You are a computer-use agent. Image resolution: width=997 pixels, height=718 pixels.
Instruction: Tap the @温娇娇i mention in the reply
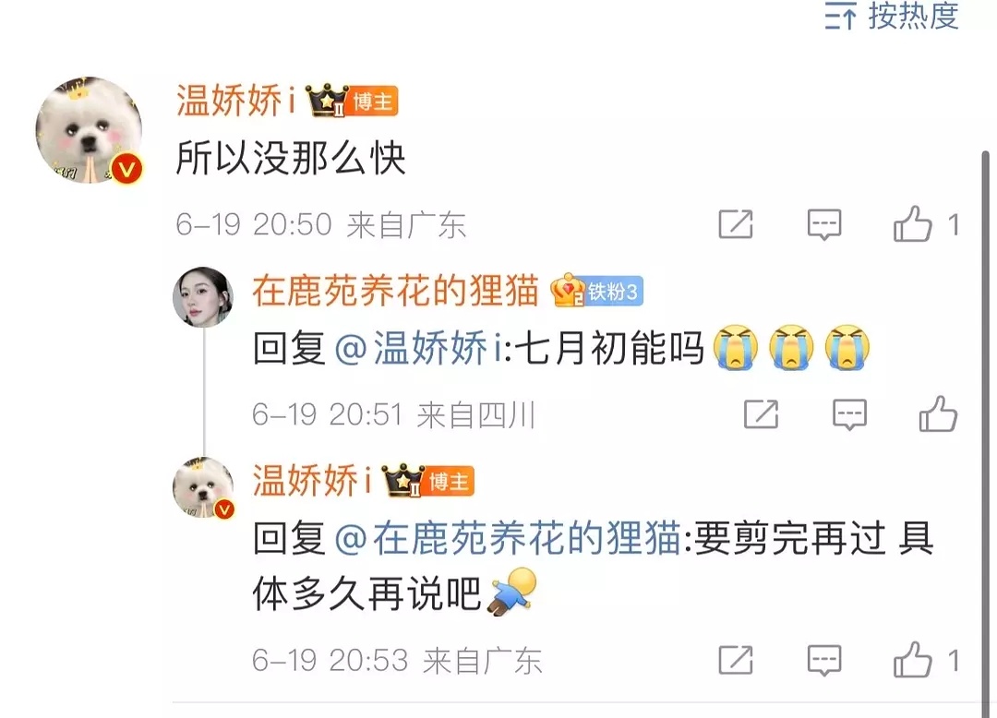click(x=418, y=348)
